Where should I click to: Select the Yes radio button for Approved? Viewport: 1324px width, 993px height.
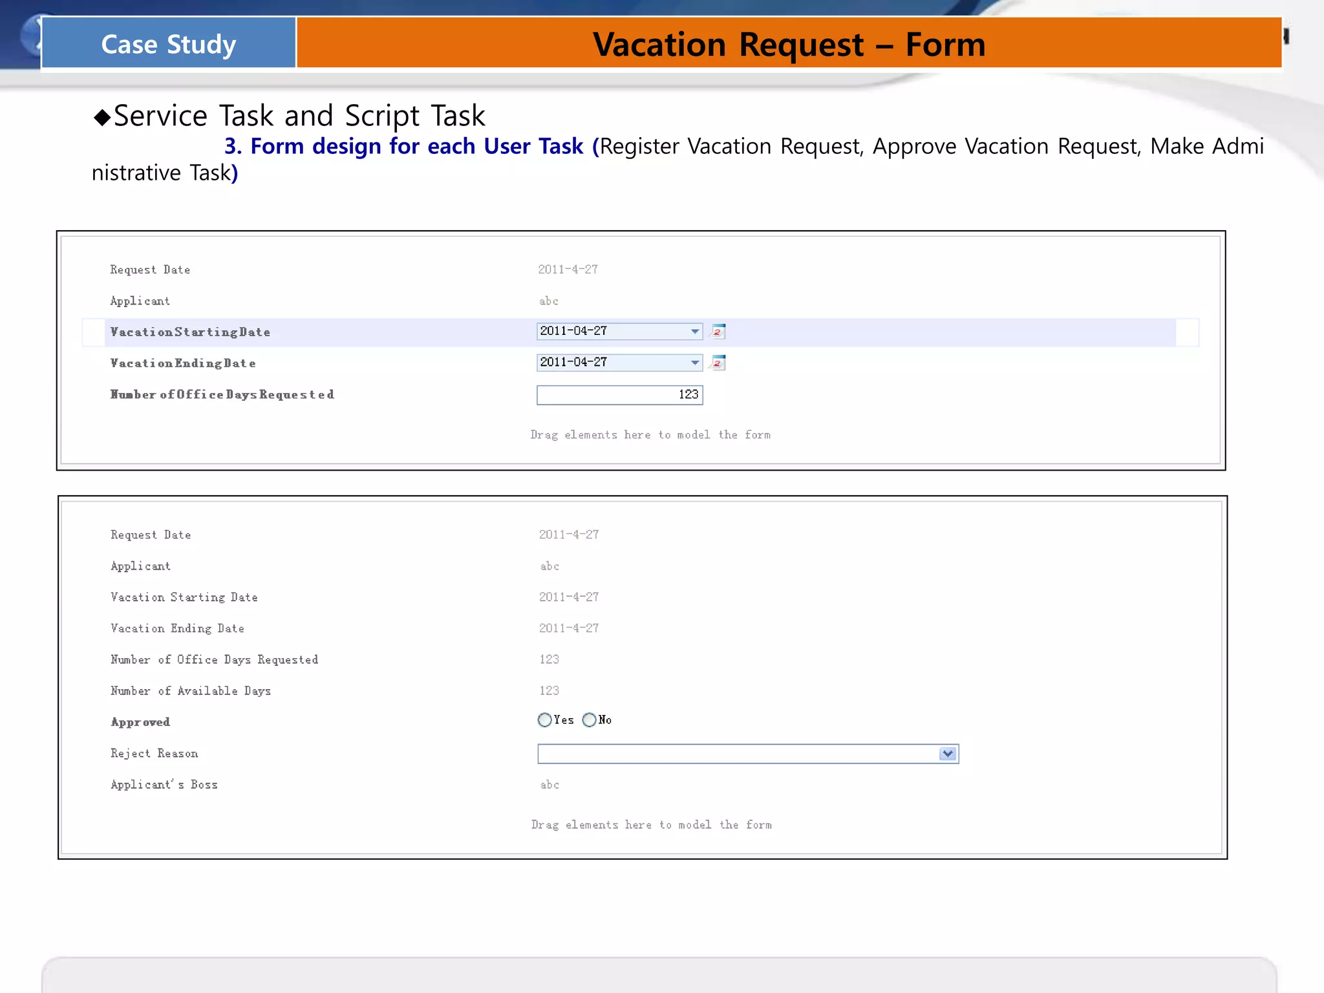click(544, 720)
